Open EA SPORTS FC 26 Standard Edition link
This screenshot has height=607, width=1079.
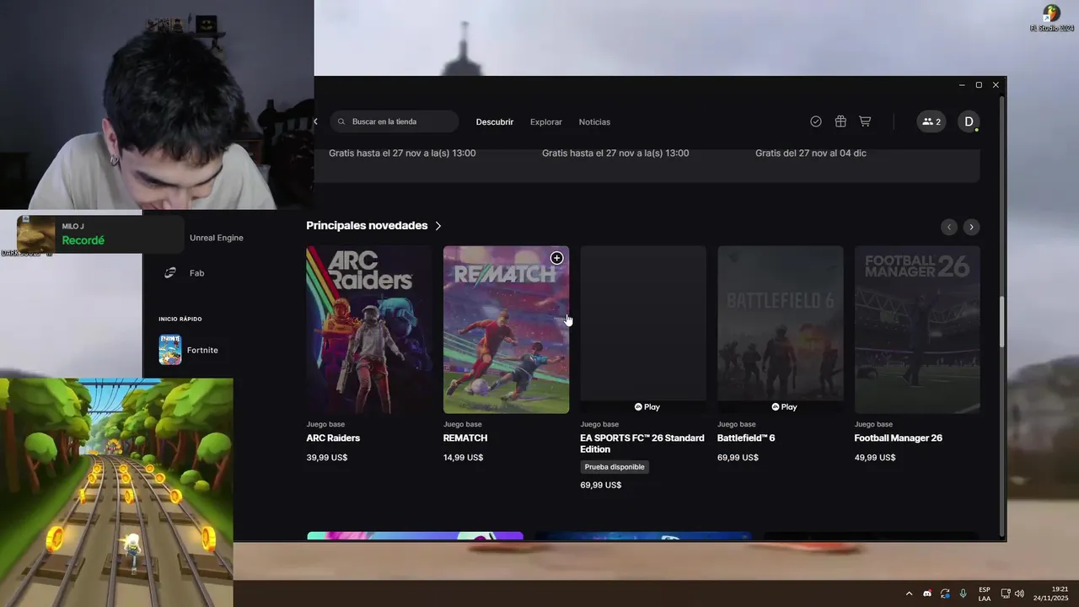642,443
